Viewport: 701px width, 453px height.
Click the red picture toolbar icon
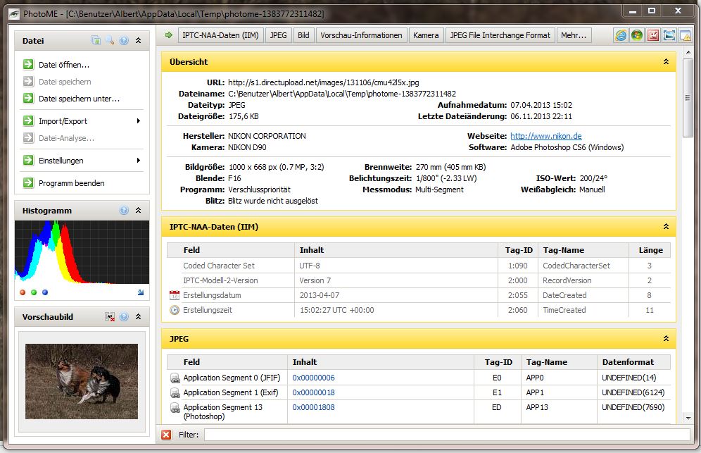click(652, 35)
